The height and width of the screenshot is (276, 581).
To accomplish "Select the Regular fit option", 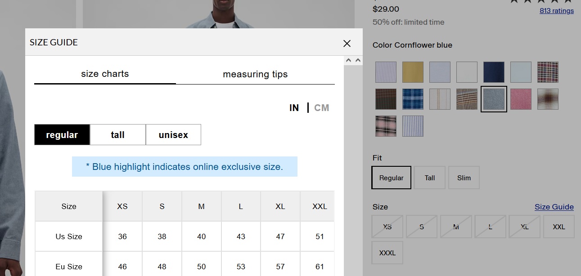I will coord(391,178).
